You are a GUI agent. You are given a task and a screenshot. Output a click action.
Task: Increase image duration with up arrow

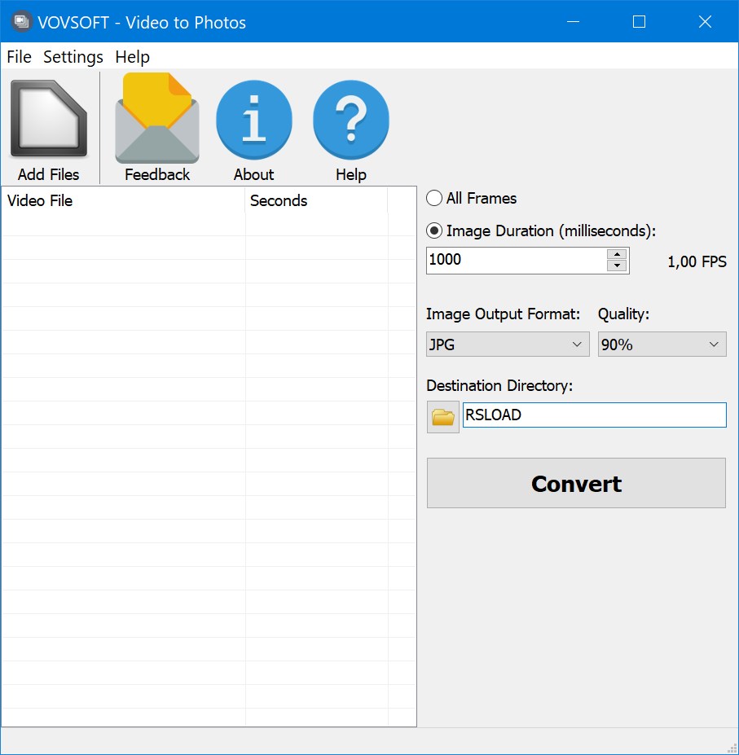(x=618, y=254)
